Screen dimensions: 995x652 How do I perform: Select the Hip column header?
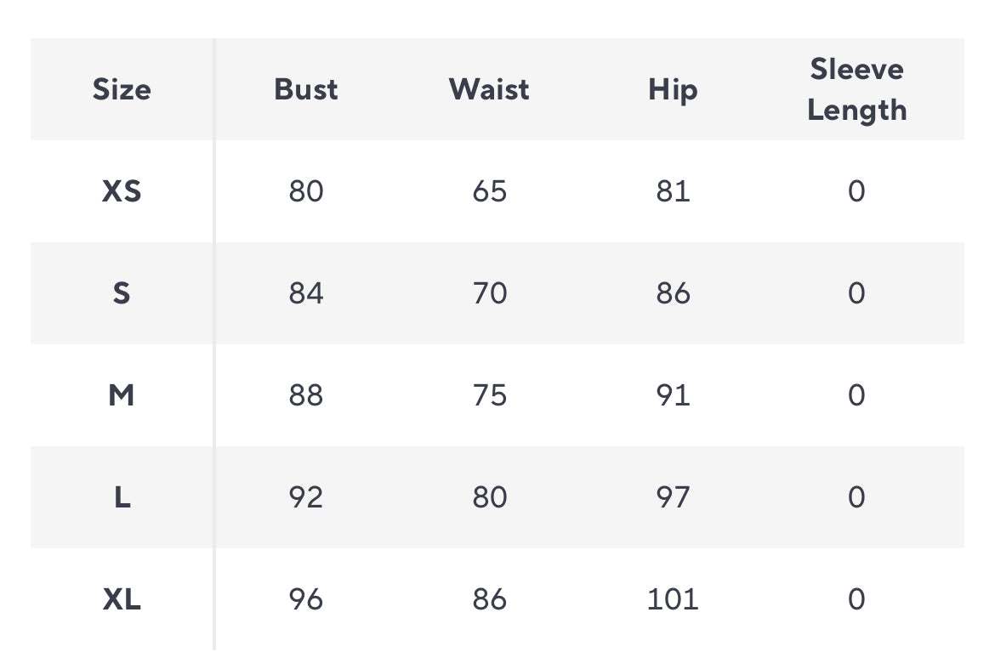tap(673, 89)
